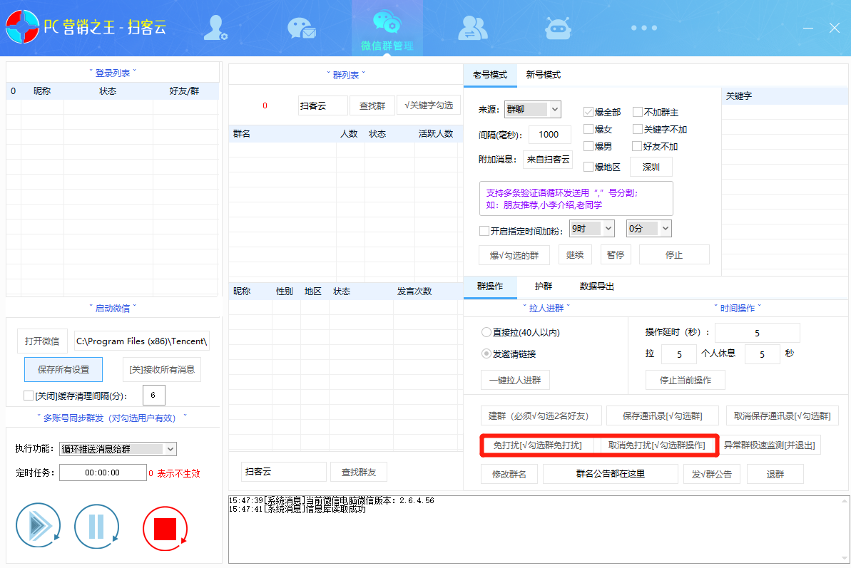Open the 9时 hour dropdown

click(x=591, y=229)
